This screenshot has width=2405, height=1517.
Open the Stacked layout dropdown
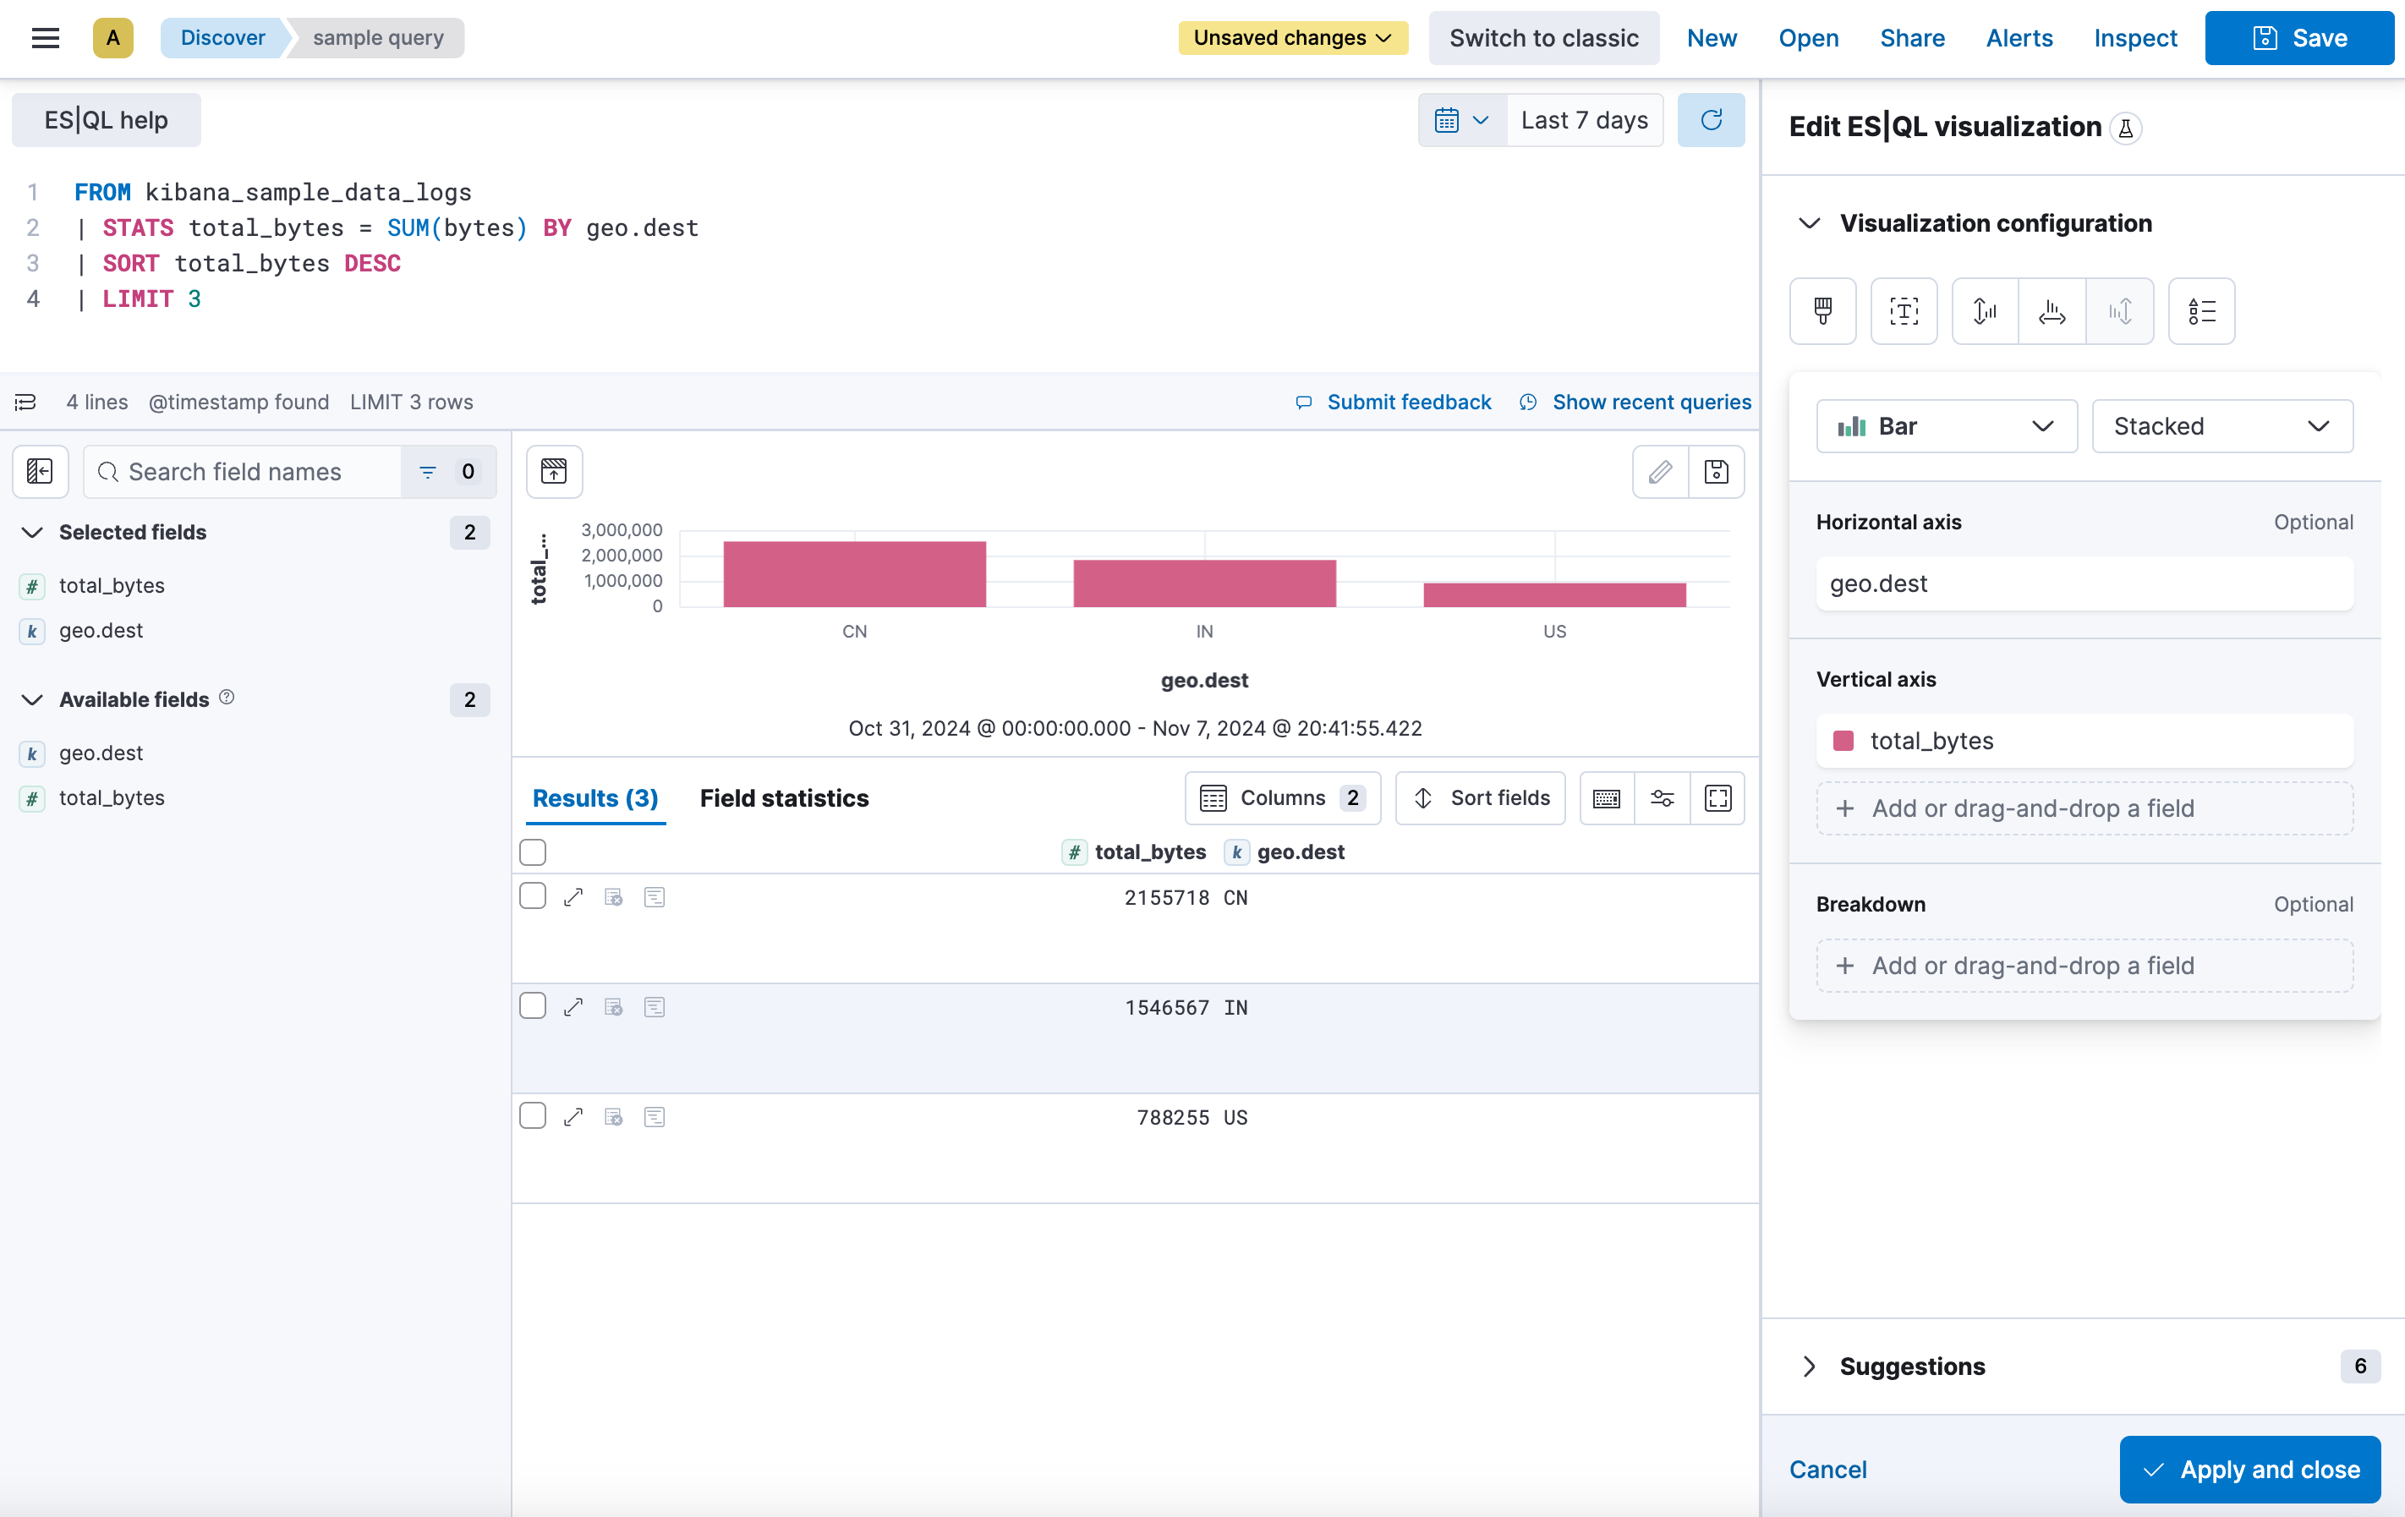[2222, 425]
